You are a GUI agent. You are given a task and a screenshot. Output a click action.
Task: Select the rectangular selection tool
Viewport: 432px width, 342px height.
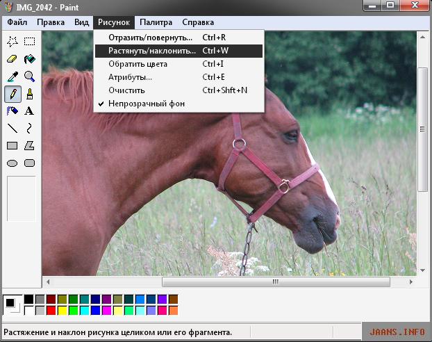tap(29, 42)
